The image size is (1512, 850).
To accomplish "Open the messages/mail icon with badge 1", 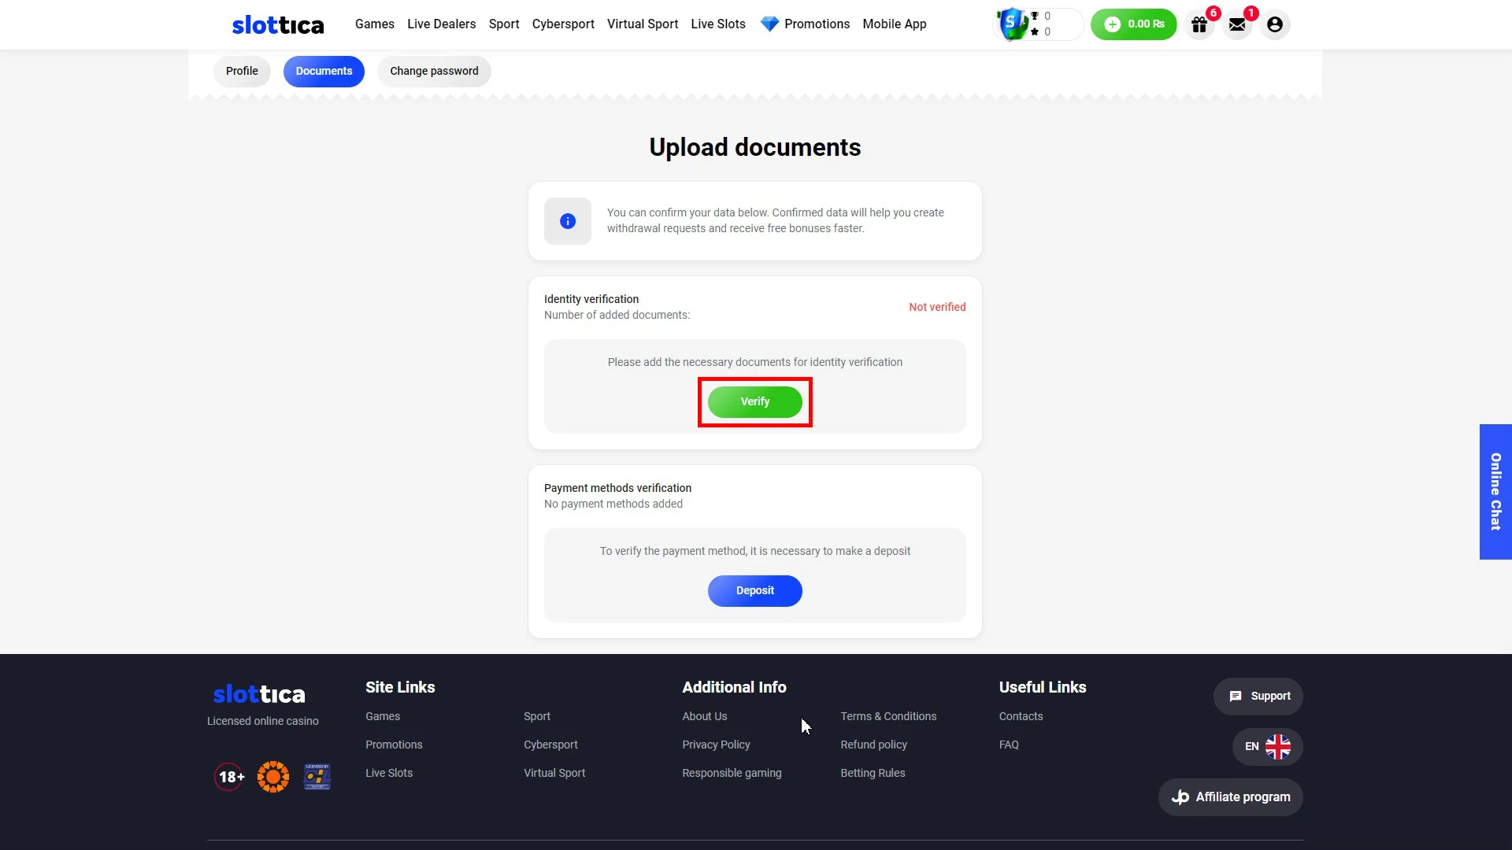I will click(1238, 24).
